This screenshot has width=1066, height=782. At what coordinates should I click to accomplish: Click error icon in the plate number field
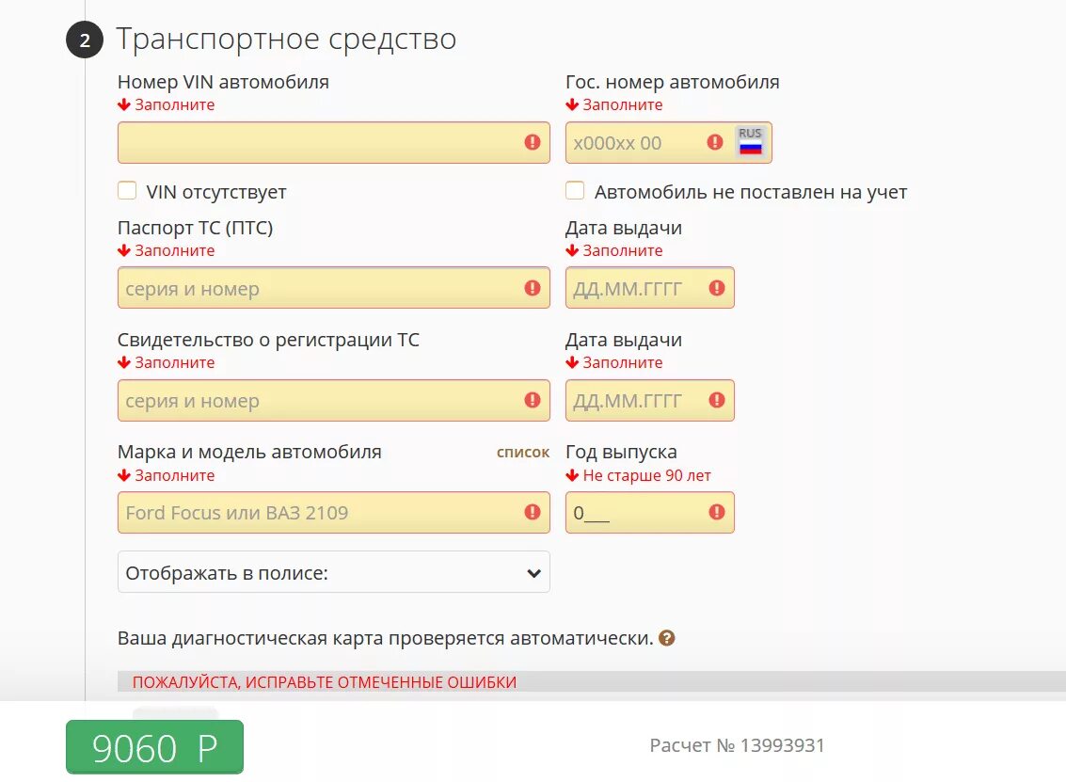pos(714,142)
